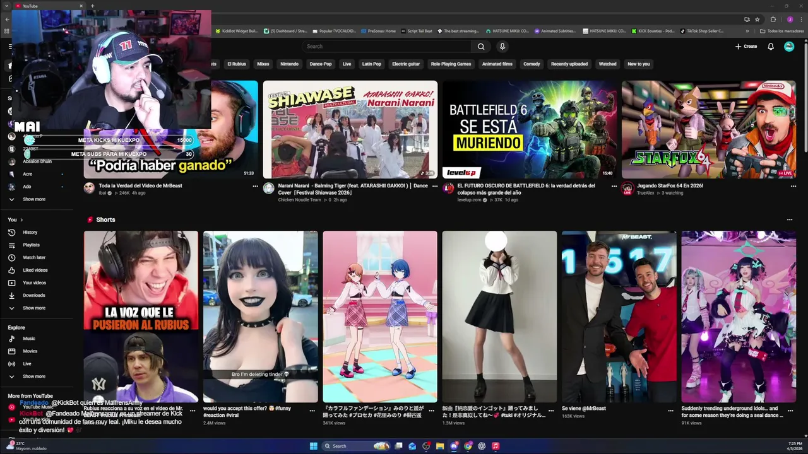Open the Shorts section three-dot menu
Viewport: 808px width, 454px height.
click(789, 219)
